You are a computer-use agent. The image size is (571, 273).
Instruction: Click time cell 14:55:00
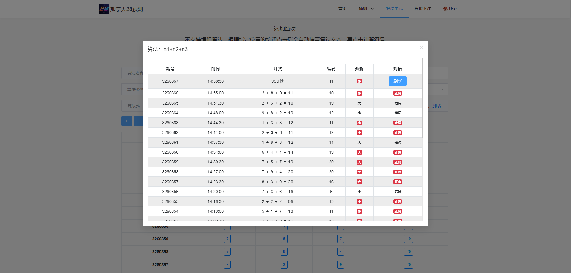215,93
